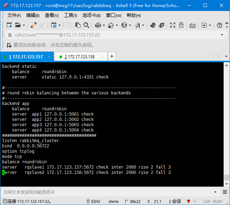Click the Find magnifier icon in toolbar
Screen dimensions: 230x205
tap(86, 25)
